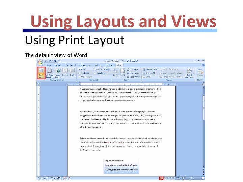Open the Review ribbon tab
The width and height of the screenshot is (243, 182).
(109, 65)
